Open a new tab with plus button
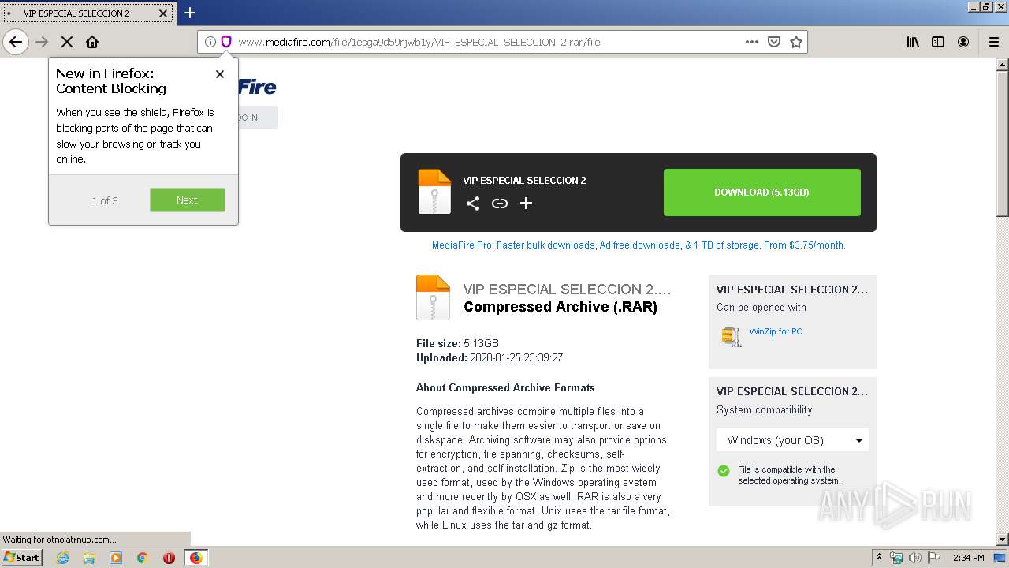This screenshot has width=1009, height=568. 190,13
